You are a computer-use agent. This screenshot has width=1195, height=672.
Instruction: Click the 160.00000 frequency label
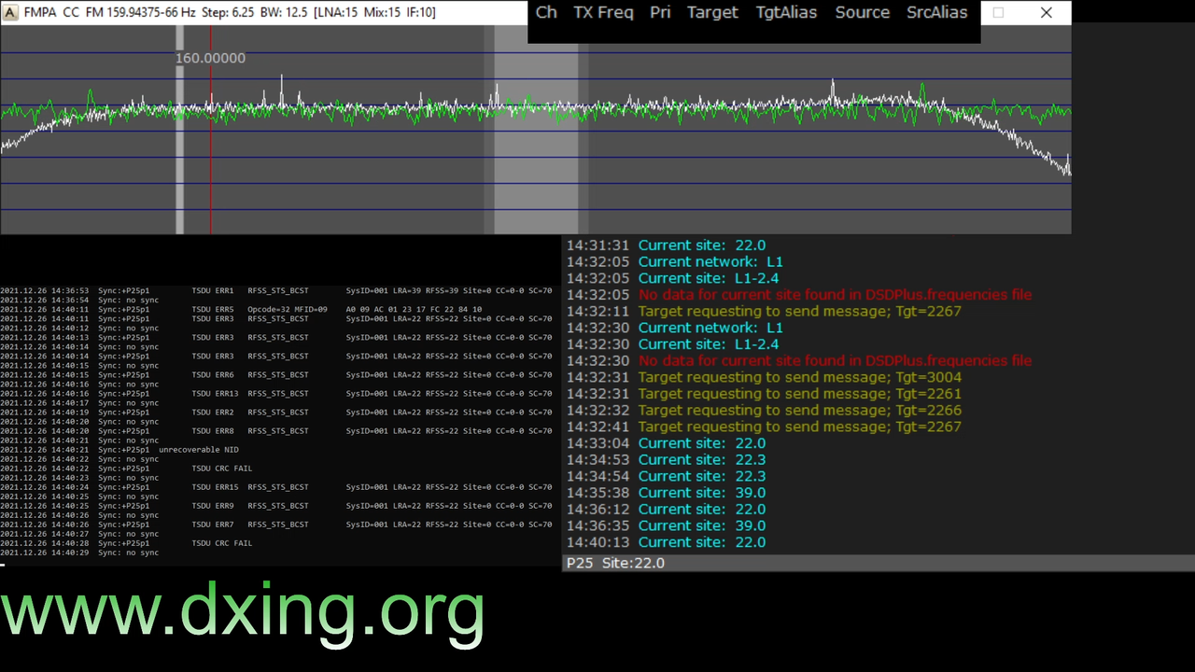point(210,58)
